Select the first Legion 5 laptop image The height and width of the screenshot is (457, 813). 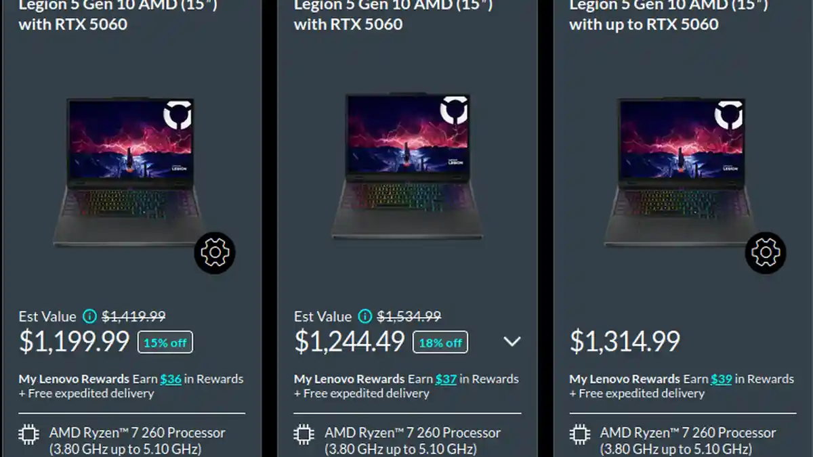tap(129, 173)
